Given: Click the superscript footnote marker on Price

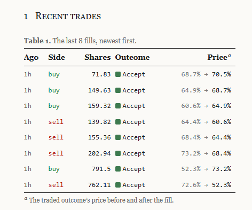Looking at the screenshot, I should tap(230, 56).
